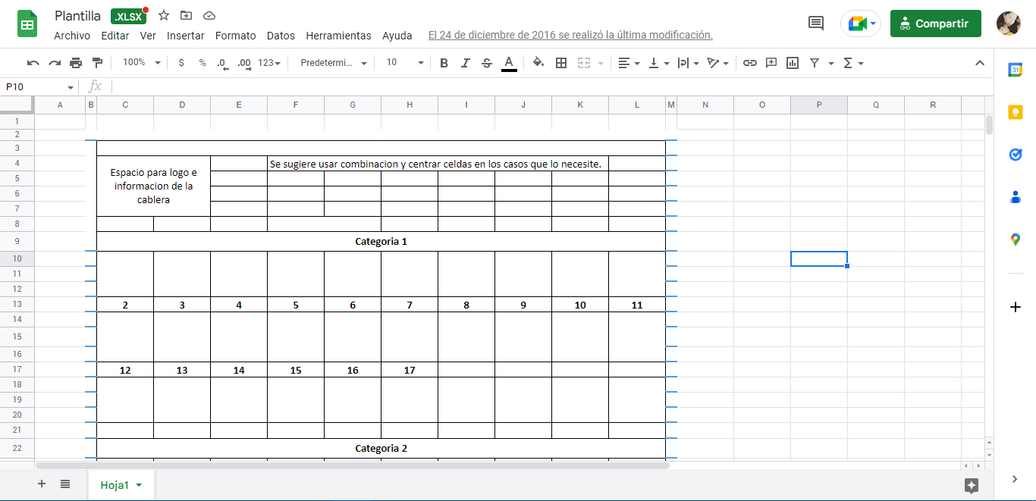Open the font family dropdown
Screen dimensions: 1036x501
tap(334, 63)
